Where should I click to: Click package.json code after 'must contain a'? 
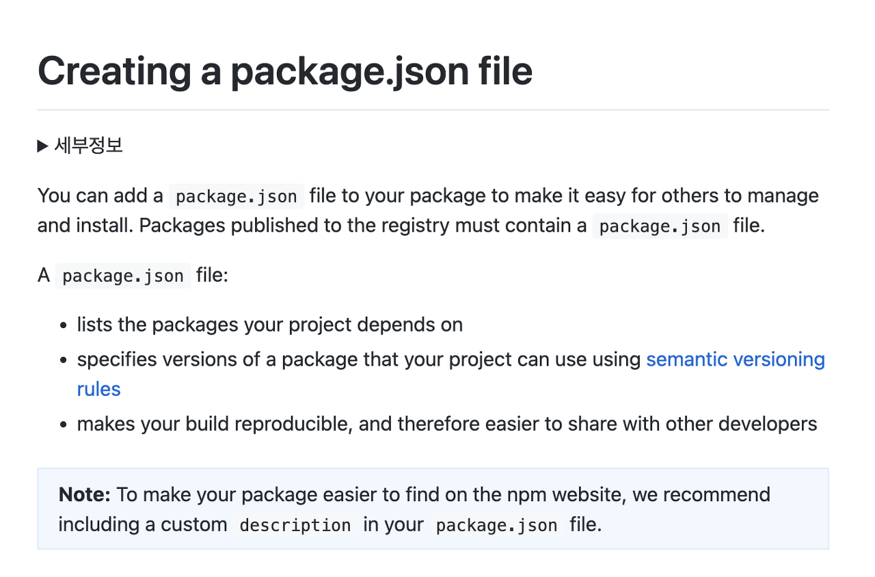click(660, 227)
